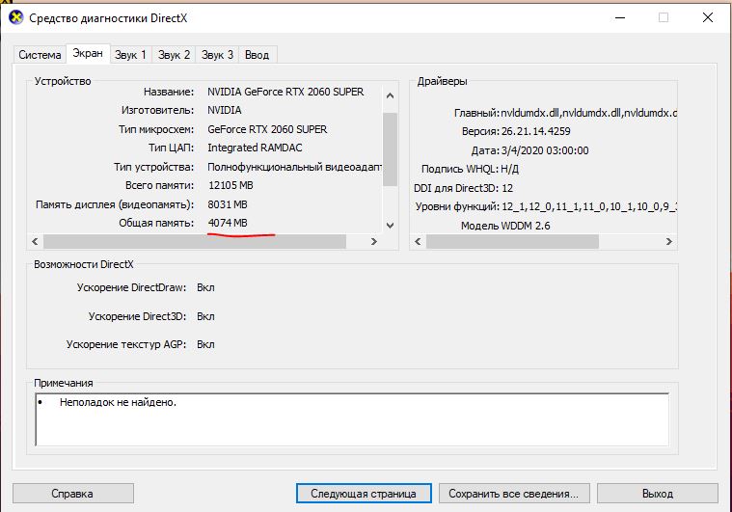Click Устройство vertical scrollbar thumb
Image resolution: width=732 pixels, height=512 pixels.
coord(391,149)
